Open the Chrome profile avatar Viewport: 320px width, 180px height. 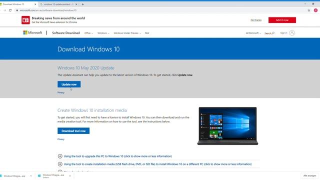[315, 10]
